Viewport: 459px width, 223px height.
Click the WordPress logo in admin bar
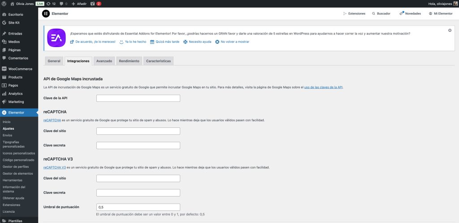(x=4, y=4)
